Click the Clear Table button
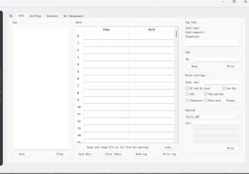Screen dimensions: 249x174 pyautogui.click(x=113, y=154)
